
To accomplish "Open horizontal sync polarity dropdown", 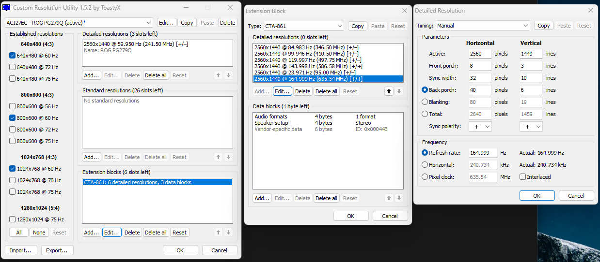I will coord(480,126).
